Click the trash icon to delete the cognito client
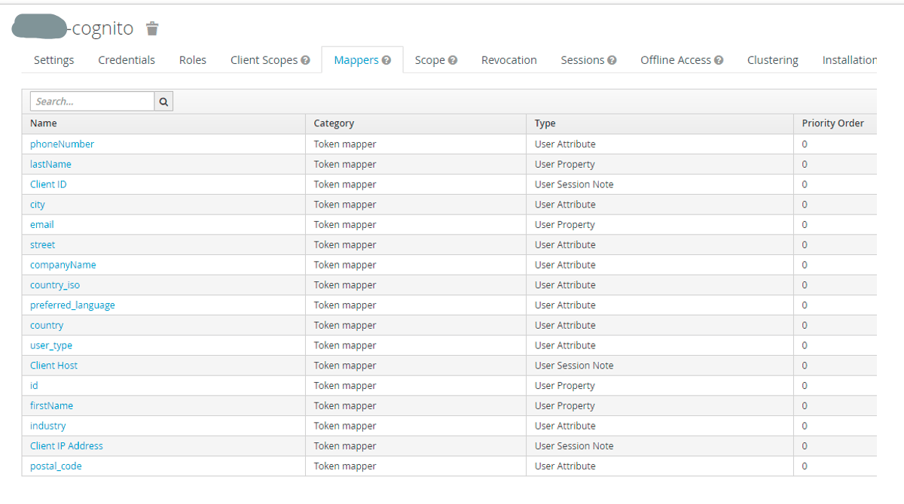 (151, 28)
